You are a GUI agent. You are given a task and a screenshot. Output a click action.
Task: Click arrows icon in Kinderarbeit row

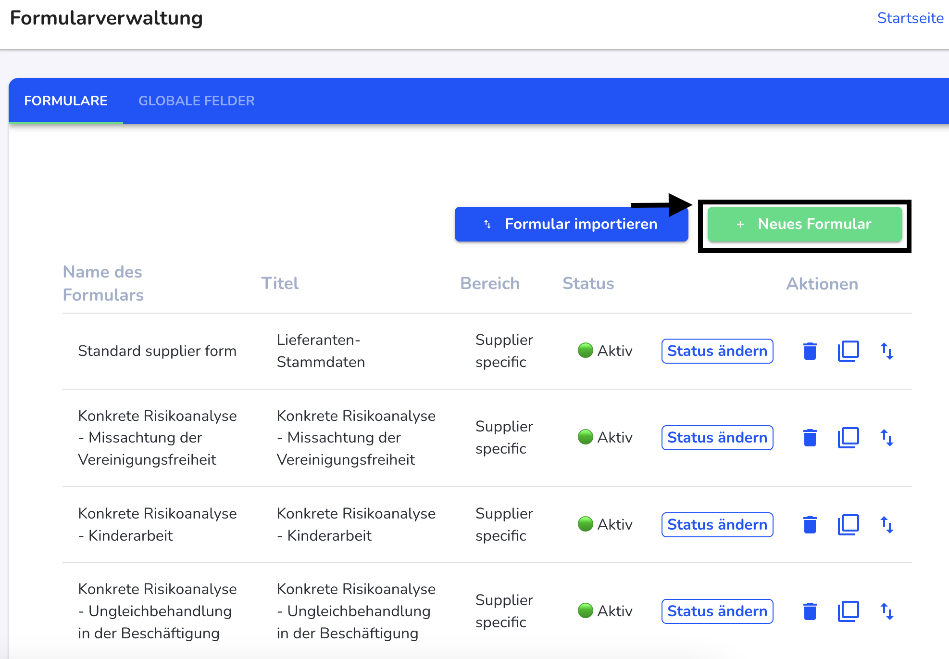887,525
